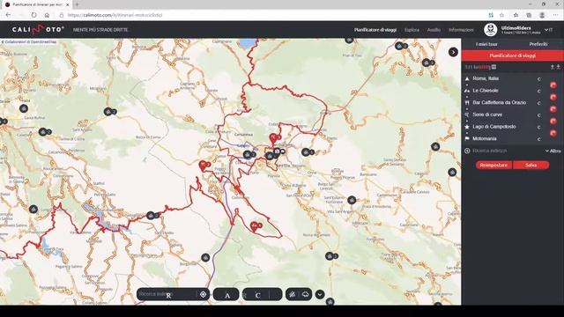The image size is (564, 317).
Task: Click the browser back button
Action: (8, 15)
